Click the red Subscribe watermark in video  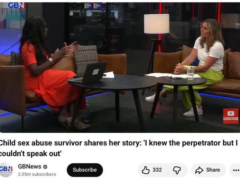[230, 116]
